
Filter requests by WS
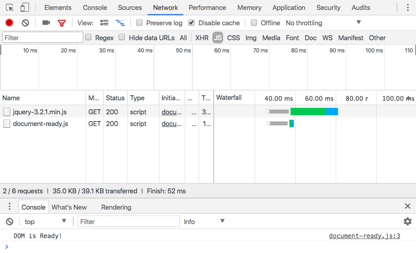[x=327, y=38]
